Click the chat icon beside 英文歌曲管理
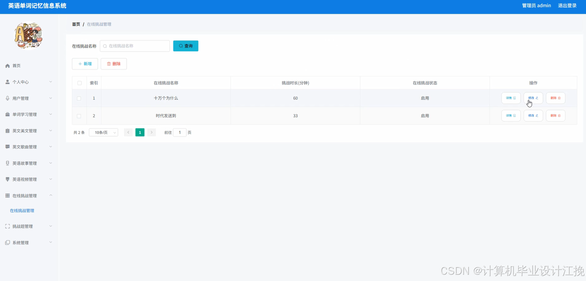Screen dimensions: 586x281 pos(7,147)
